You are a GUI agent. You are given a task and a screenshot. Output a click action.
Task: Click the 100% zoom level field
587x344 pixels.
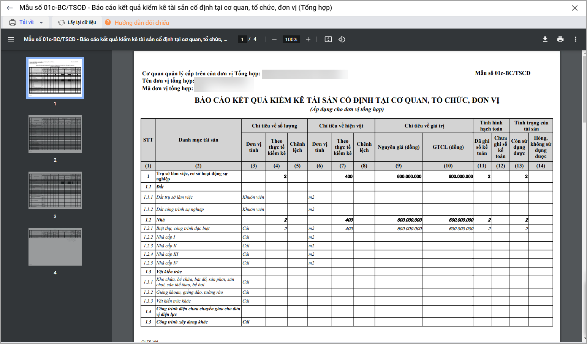[x=291, y=39]
